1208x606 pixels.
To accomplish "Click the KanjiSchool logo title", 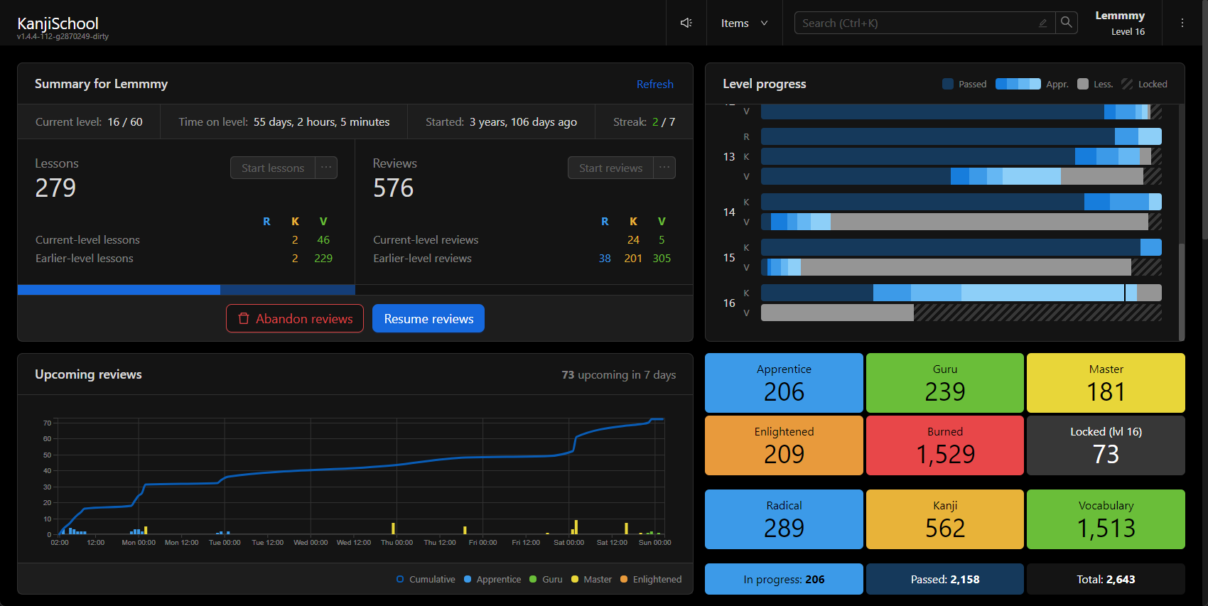I will click(58, 23).
